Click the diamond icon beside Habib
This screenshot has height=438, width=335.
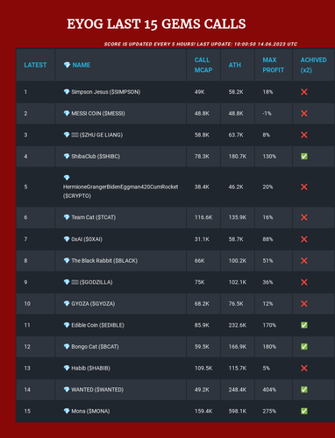click(x=67, y=368)
